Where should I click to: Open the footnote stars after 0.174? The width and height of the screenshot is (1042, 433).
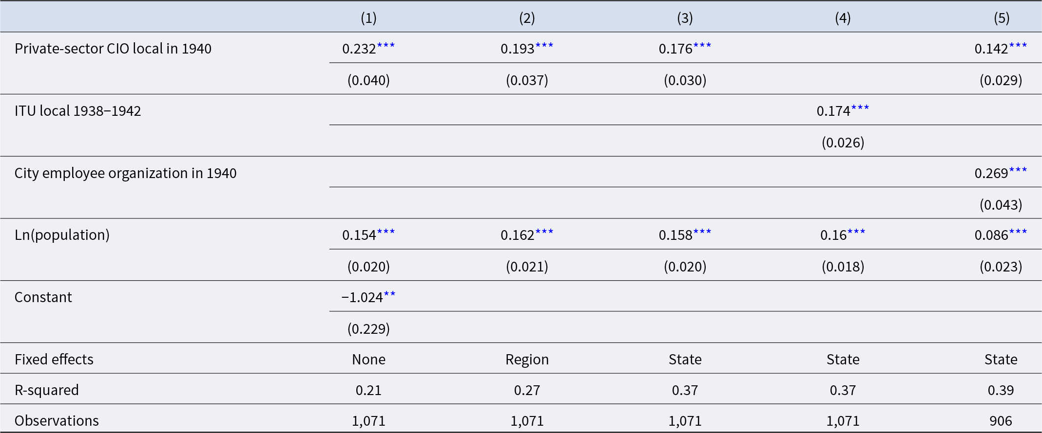[x=860, y=108]
